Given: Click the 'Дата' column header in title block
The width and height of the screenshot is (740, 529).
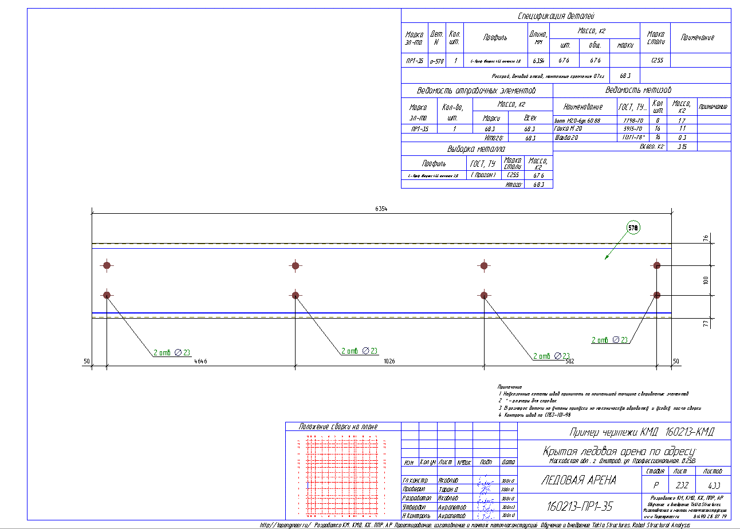Looking at the screenshot, I should pyautogui.click(x=508, y=462).
